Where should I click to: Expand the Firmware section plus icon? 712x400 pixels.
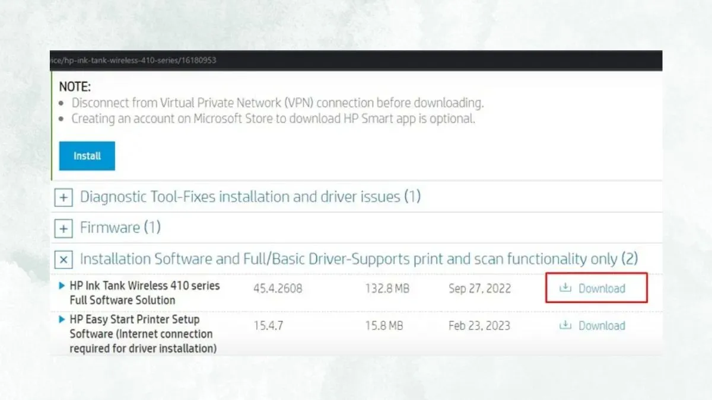63,228
